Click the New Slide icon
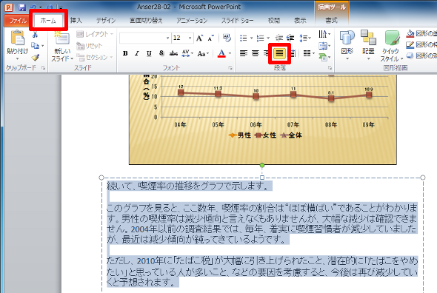This screenshot has height=293, width=437. [62, 38]
